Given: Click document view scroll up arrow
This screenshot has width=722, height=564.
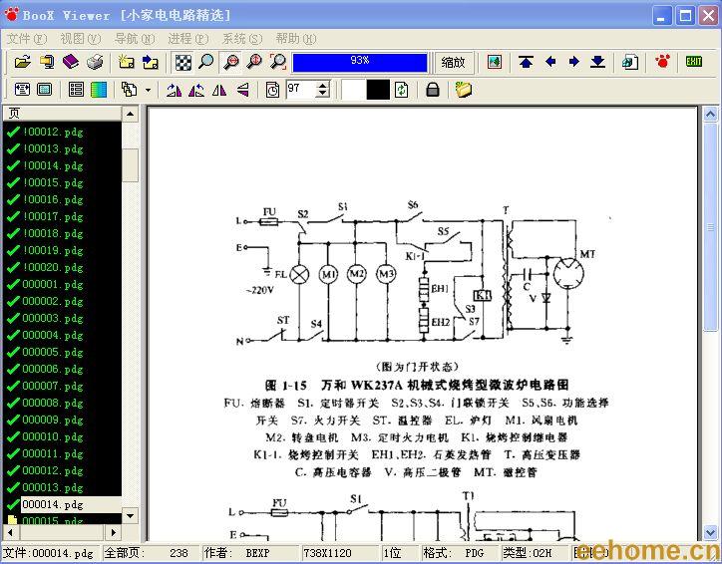Looking at the screenshot, I should [x=710, y=114].
